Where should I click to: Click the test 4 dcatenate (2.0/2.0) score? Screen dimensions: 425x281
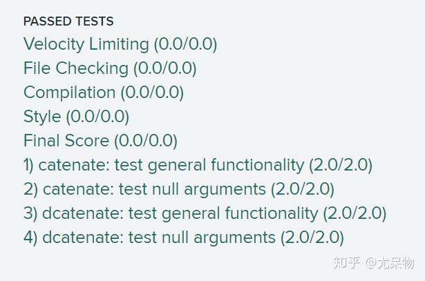point(312,238)
